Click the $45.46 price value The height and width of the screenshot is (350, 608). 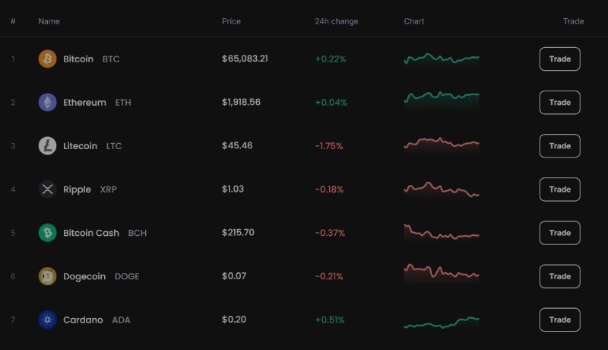(237, 145)
